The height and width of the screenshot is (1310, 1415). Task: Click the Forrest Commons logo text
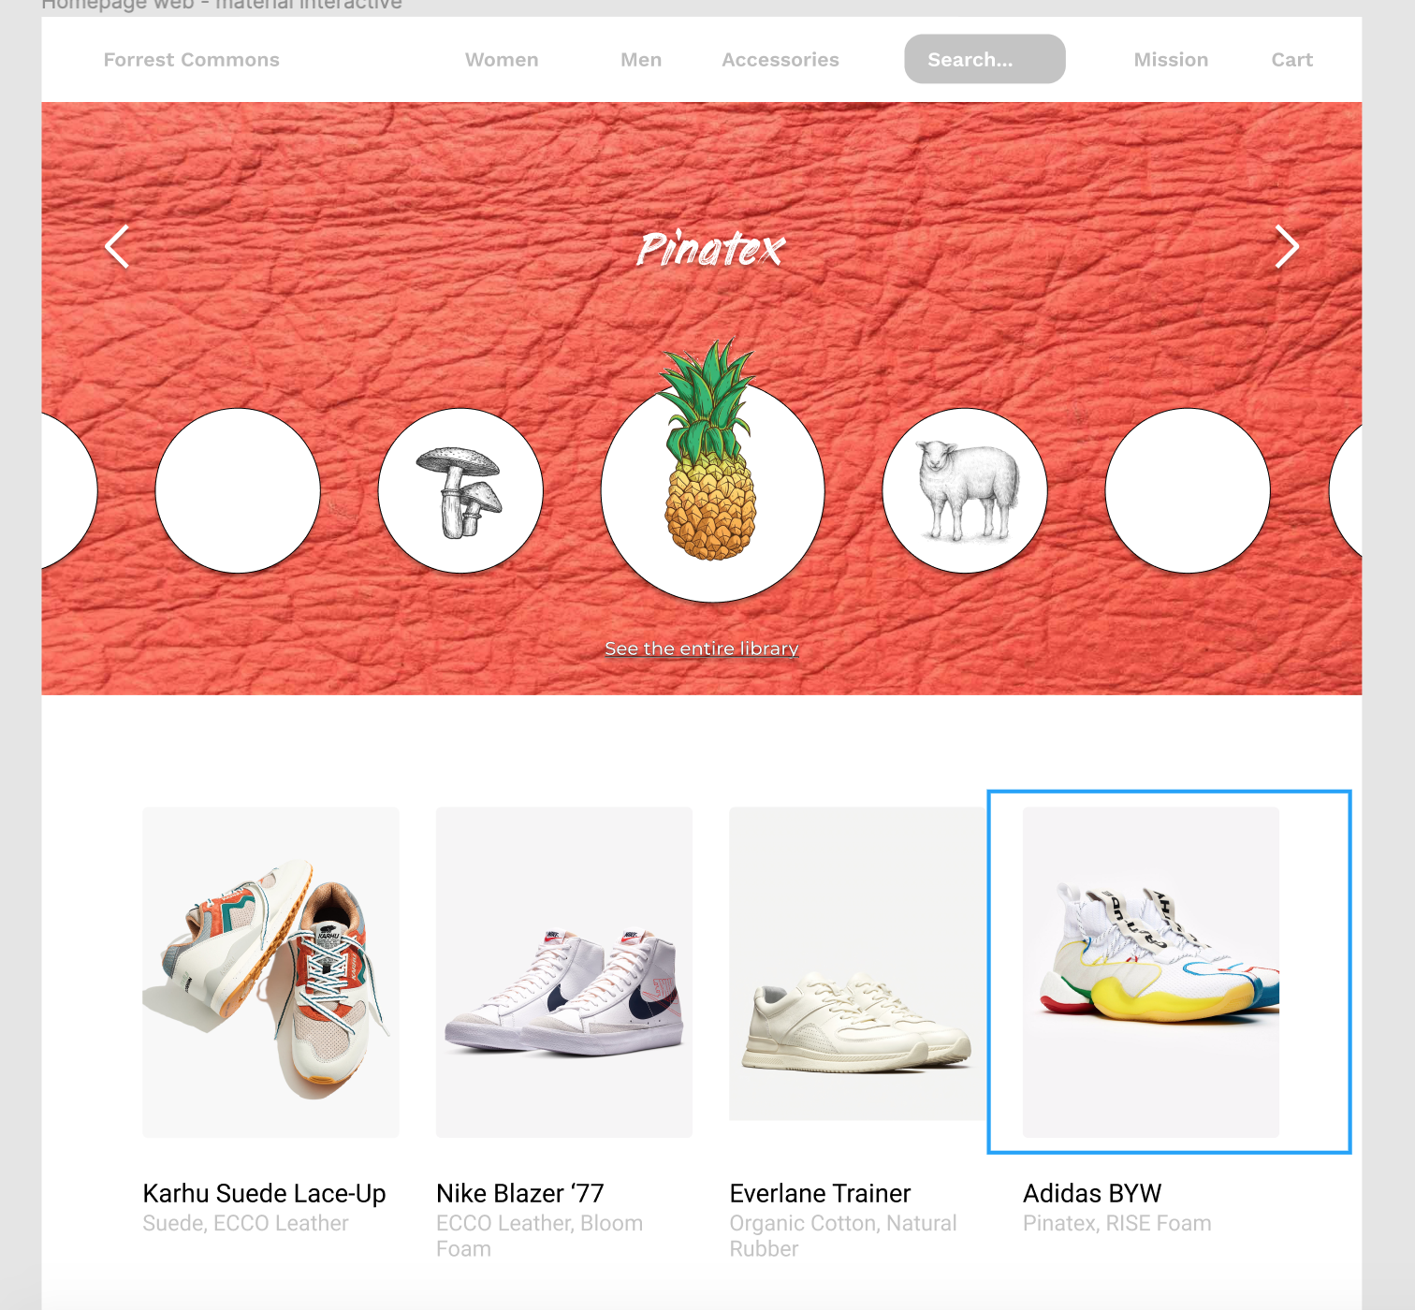192,60
